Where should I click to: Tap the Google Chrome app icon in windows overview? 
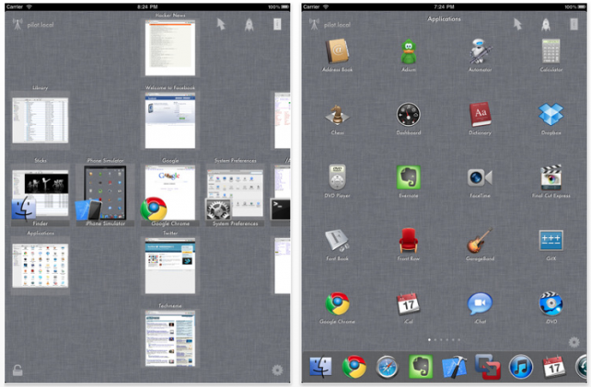point(154,209)
